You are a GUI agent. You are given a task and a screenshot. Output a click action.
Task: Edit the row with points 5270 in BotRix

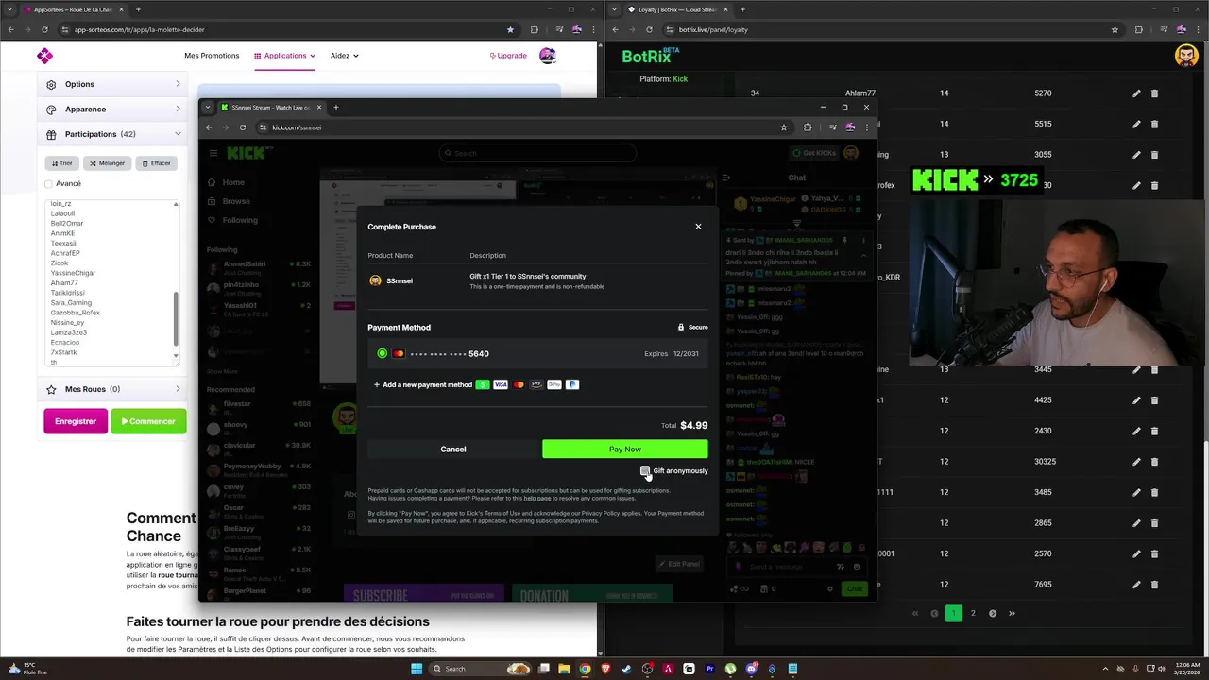pyautogui.click(x=1136, y=93)
